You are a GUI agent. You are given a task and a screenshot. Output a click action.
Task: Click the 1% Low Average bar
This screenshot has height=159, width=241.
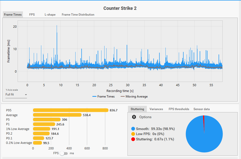[x=42, y=129]
